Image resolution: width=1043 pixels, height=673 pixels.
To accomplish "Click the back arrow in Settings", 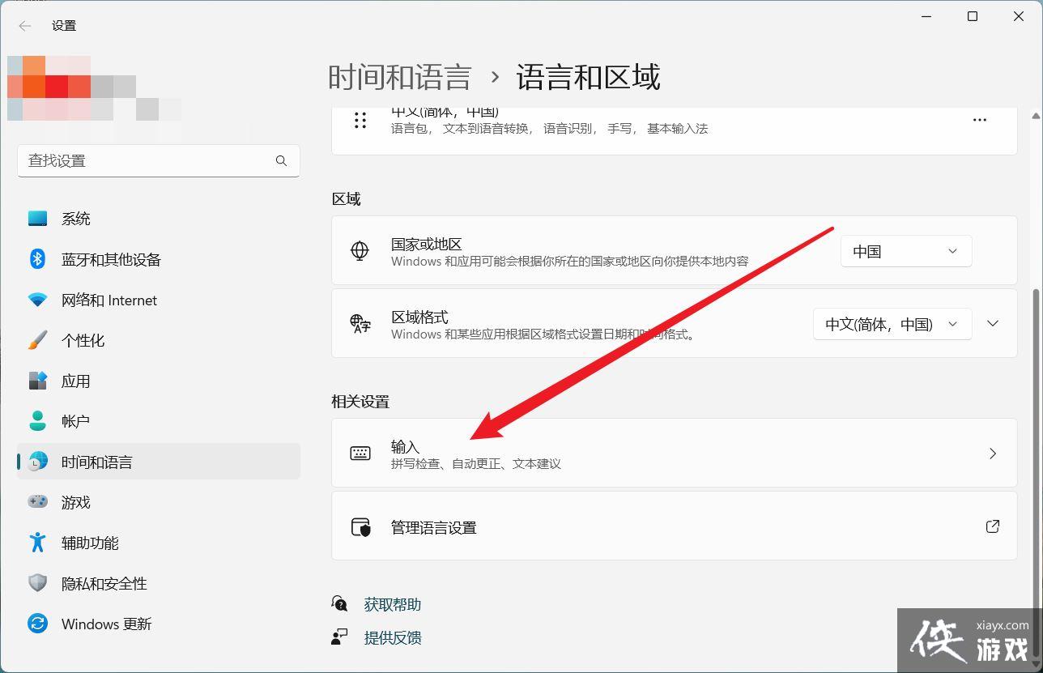I will point(24,25).
